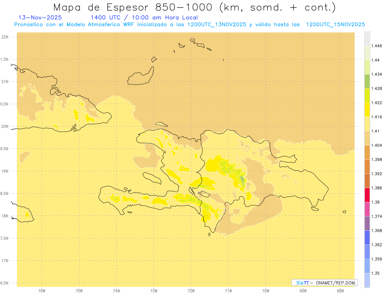Click the red legend swatch between 1.38 and 1.386
The height and width of the screenshot is (295, 382).
367,195
